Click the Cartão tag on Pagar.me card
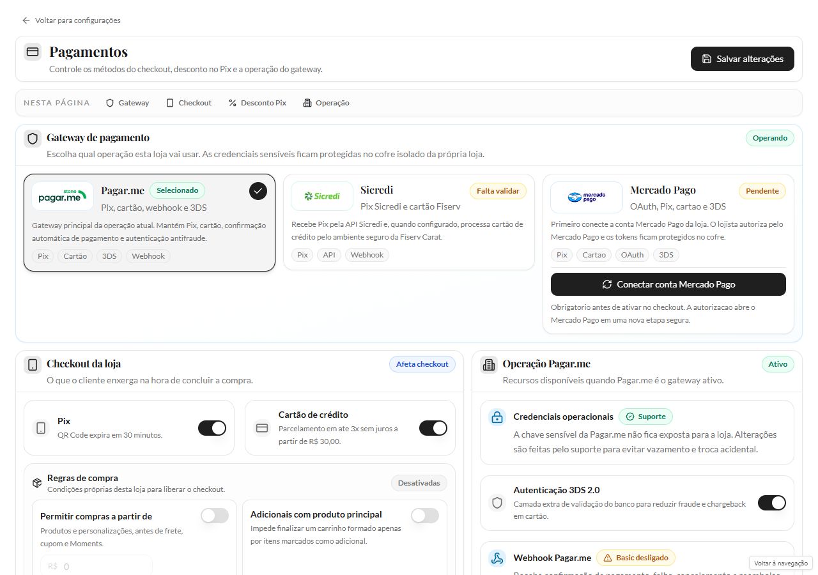This screenshot has height=575, width=818. [75, 256]
